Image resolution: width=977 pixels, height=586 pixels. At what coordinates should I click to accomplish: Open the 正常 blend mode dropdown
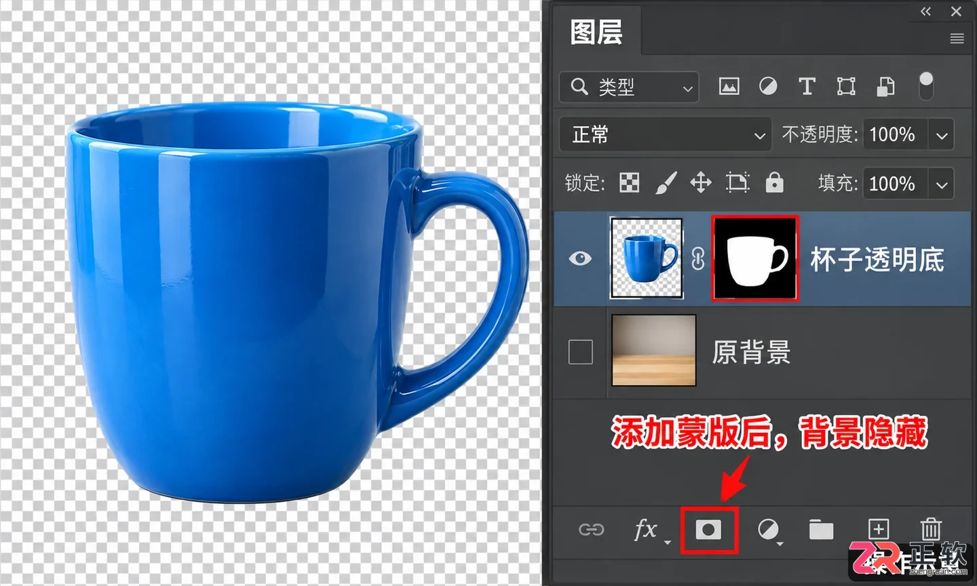[665, 134]
